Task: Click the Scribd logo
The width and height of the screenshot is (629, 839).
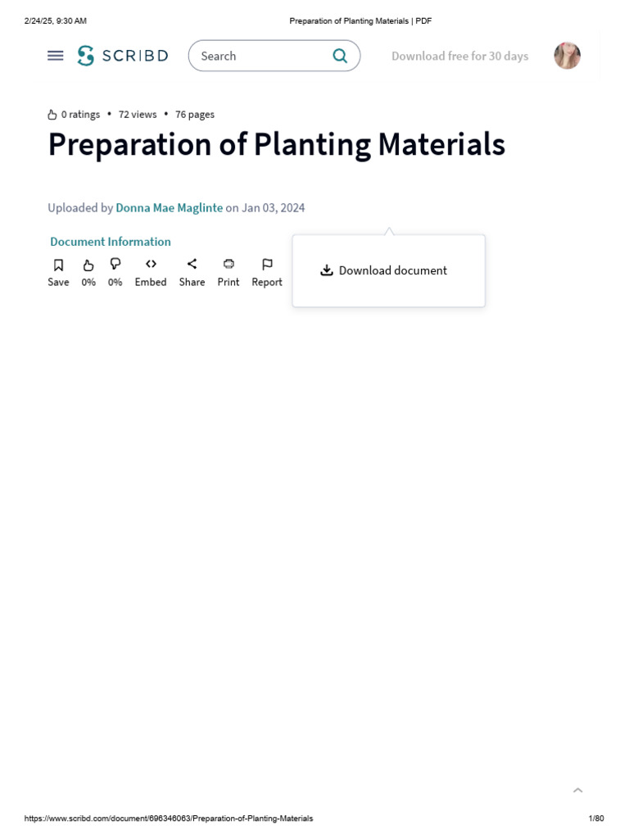Action: point(123,56)
